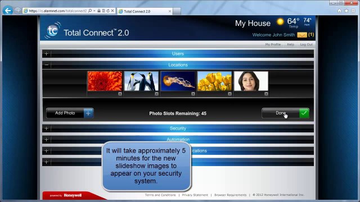This screenshot has width=360, height=202.
Task: Remove the woman portrait photo
Action: click(x=266, y=94)
